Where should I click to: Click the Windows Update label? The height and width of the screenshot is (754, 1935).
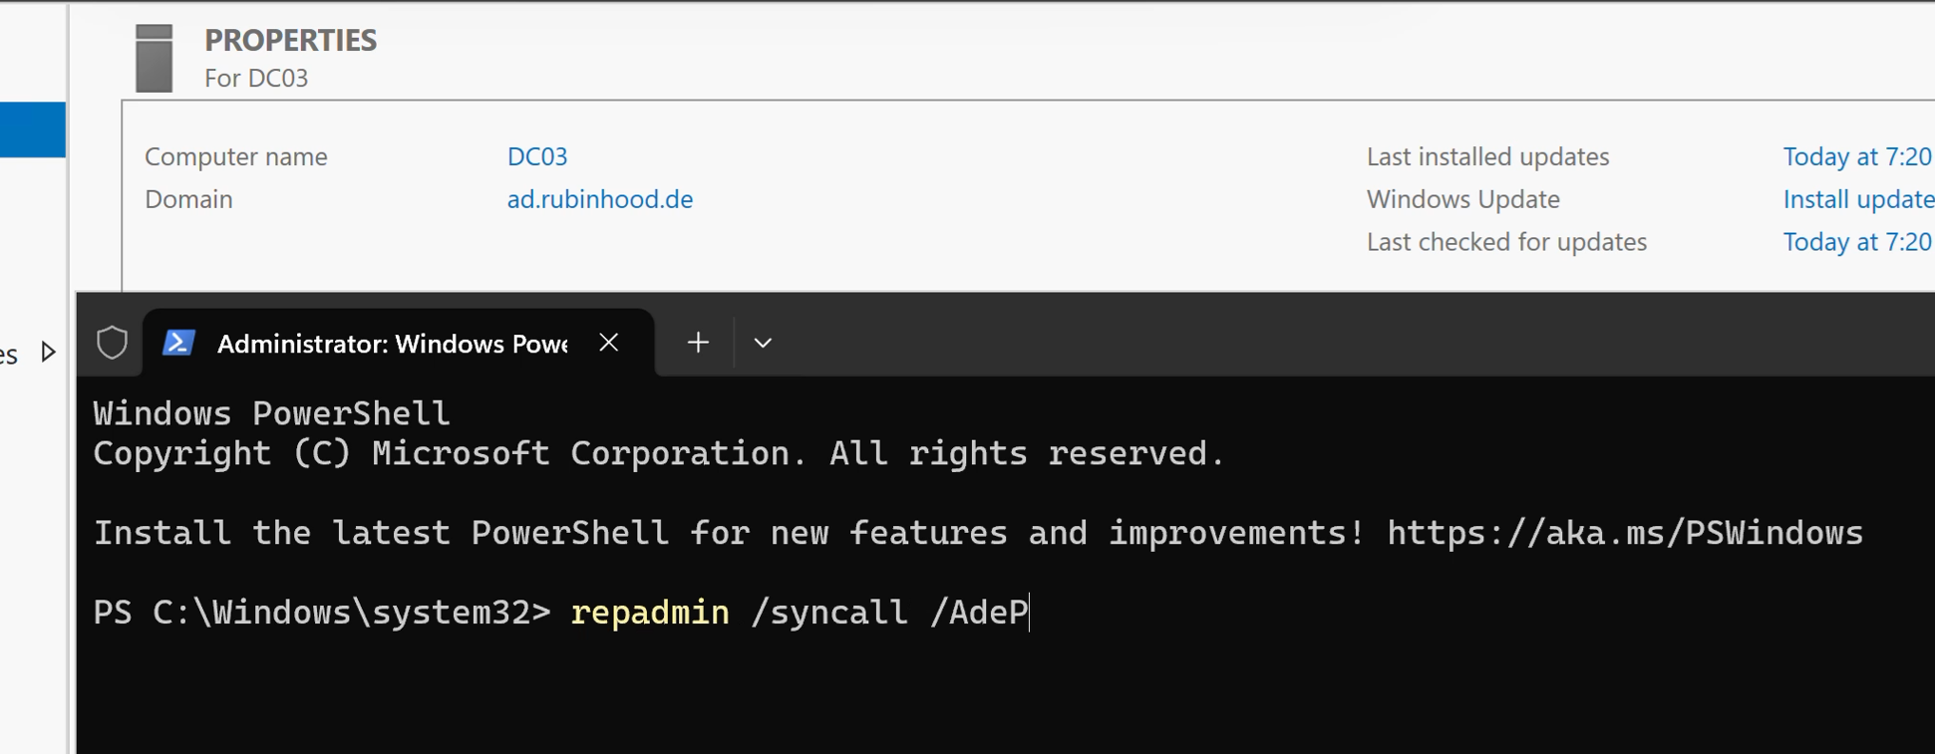point(1462,199)
